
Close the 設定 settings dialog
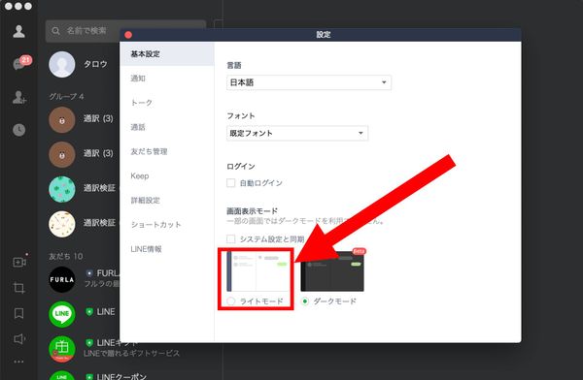[128, 35]
